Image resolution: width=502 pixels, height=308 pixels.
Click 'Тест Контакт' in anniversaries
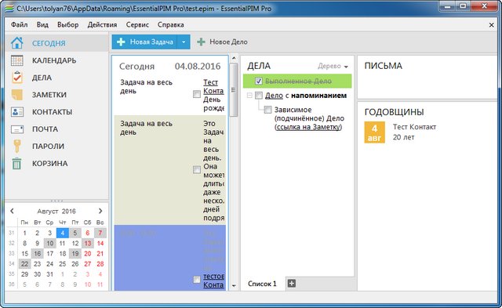[414, 127]
